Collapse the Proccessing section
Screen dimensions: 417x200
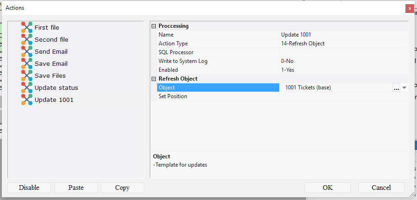(x=154, y=26)
